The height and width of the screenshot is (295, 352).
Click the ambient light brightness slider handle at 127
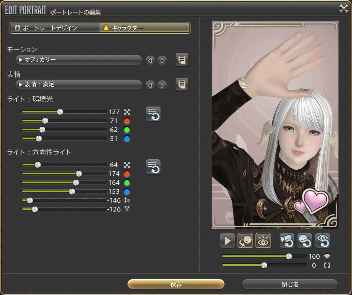[x=60, y=112]
